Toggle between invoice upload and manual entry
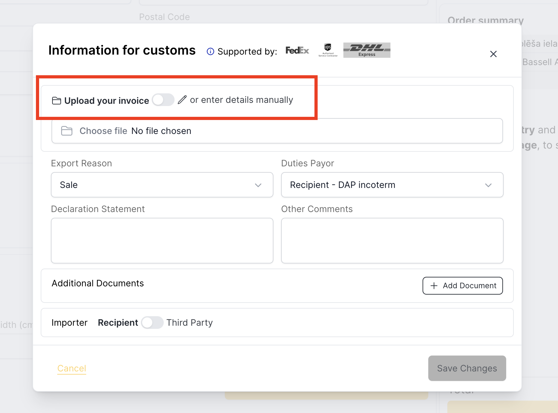The width and height of the screenshot is (558, 413). click(163, 100)
